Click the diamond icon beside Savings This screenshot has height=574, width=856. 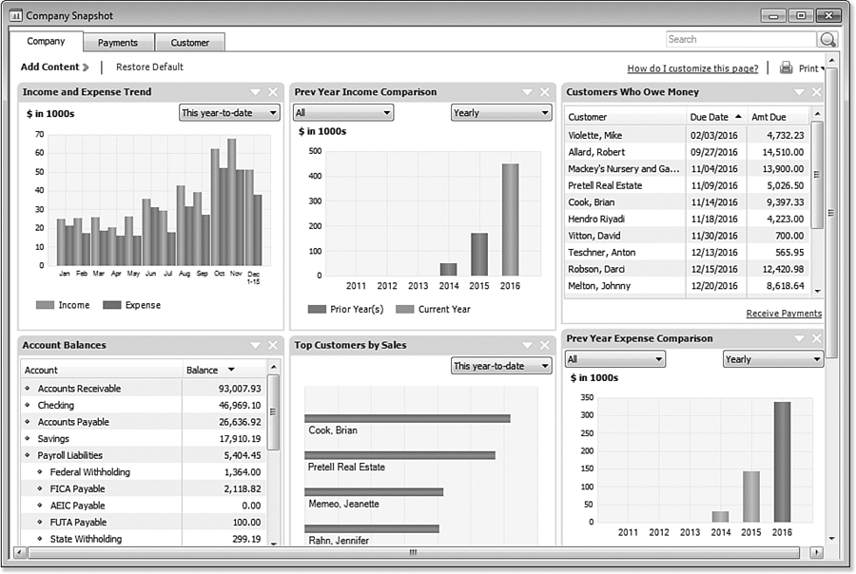pos(28,438)
